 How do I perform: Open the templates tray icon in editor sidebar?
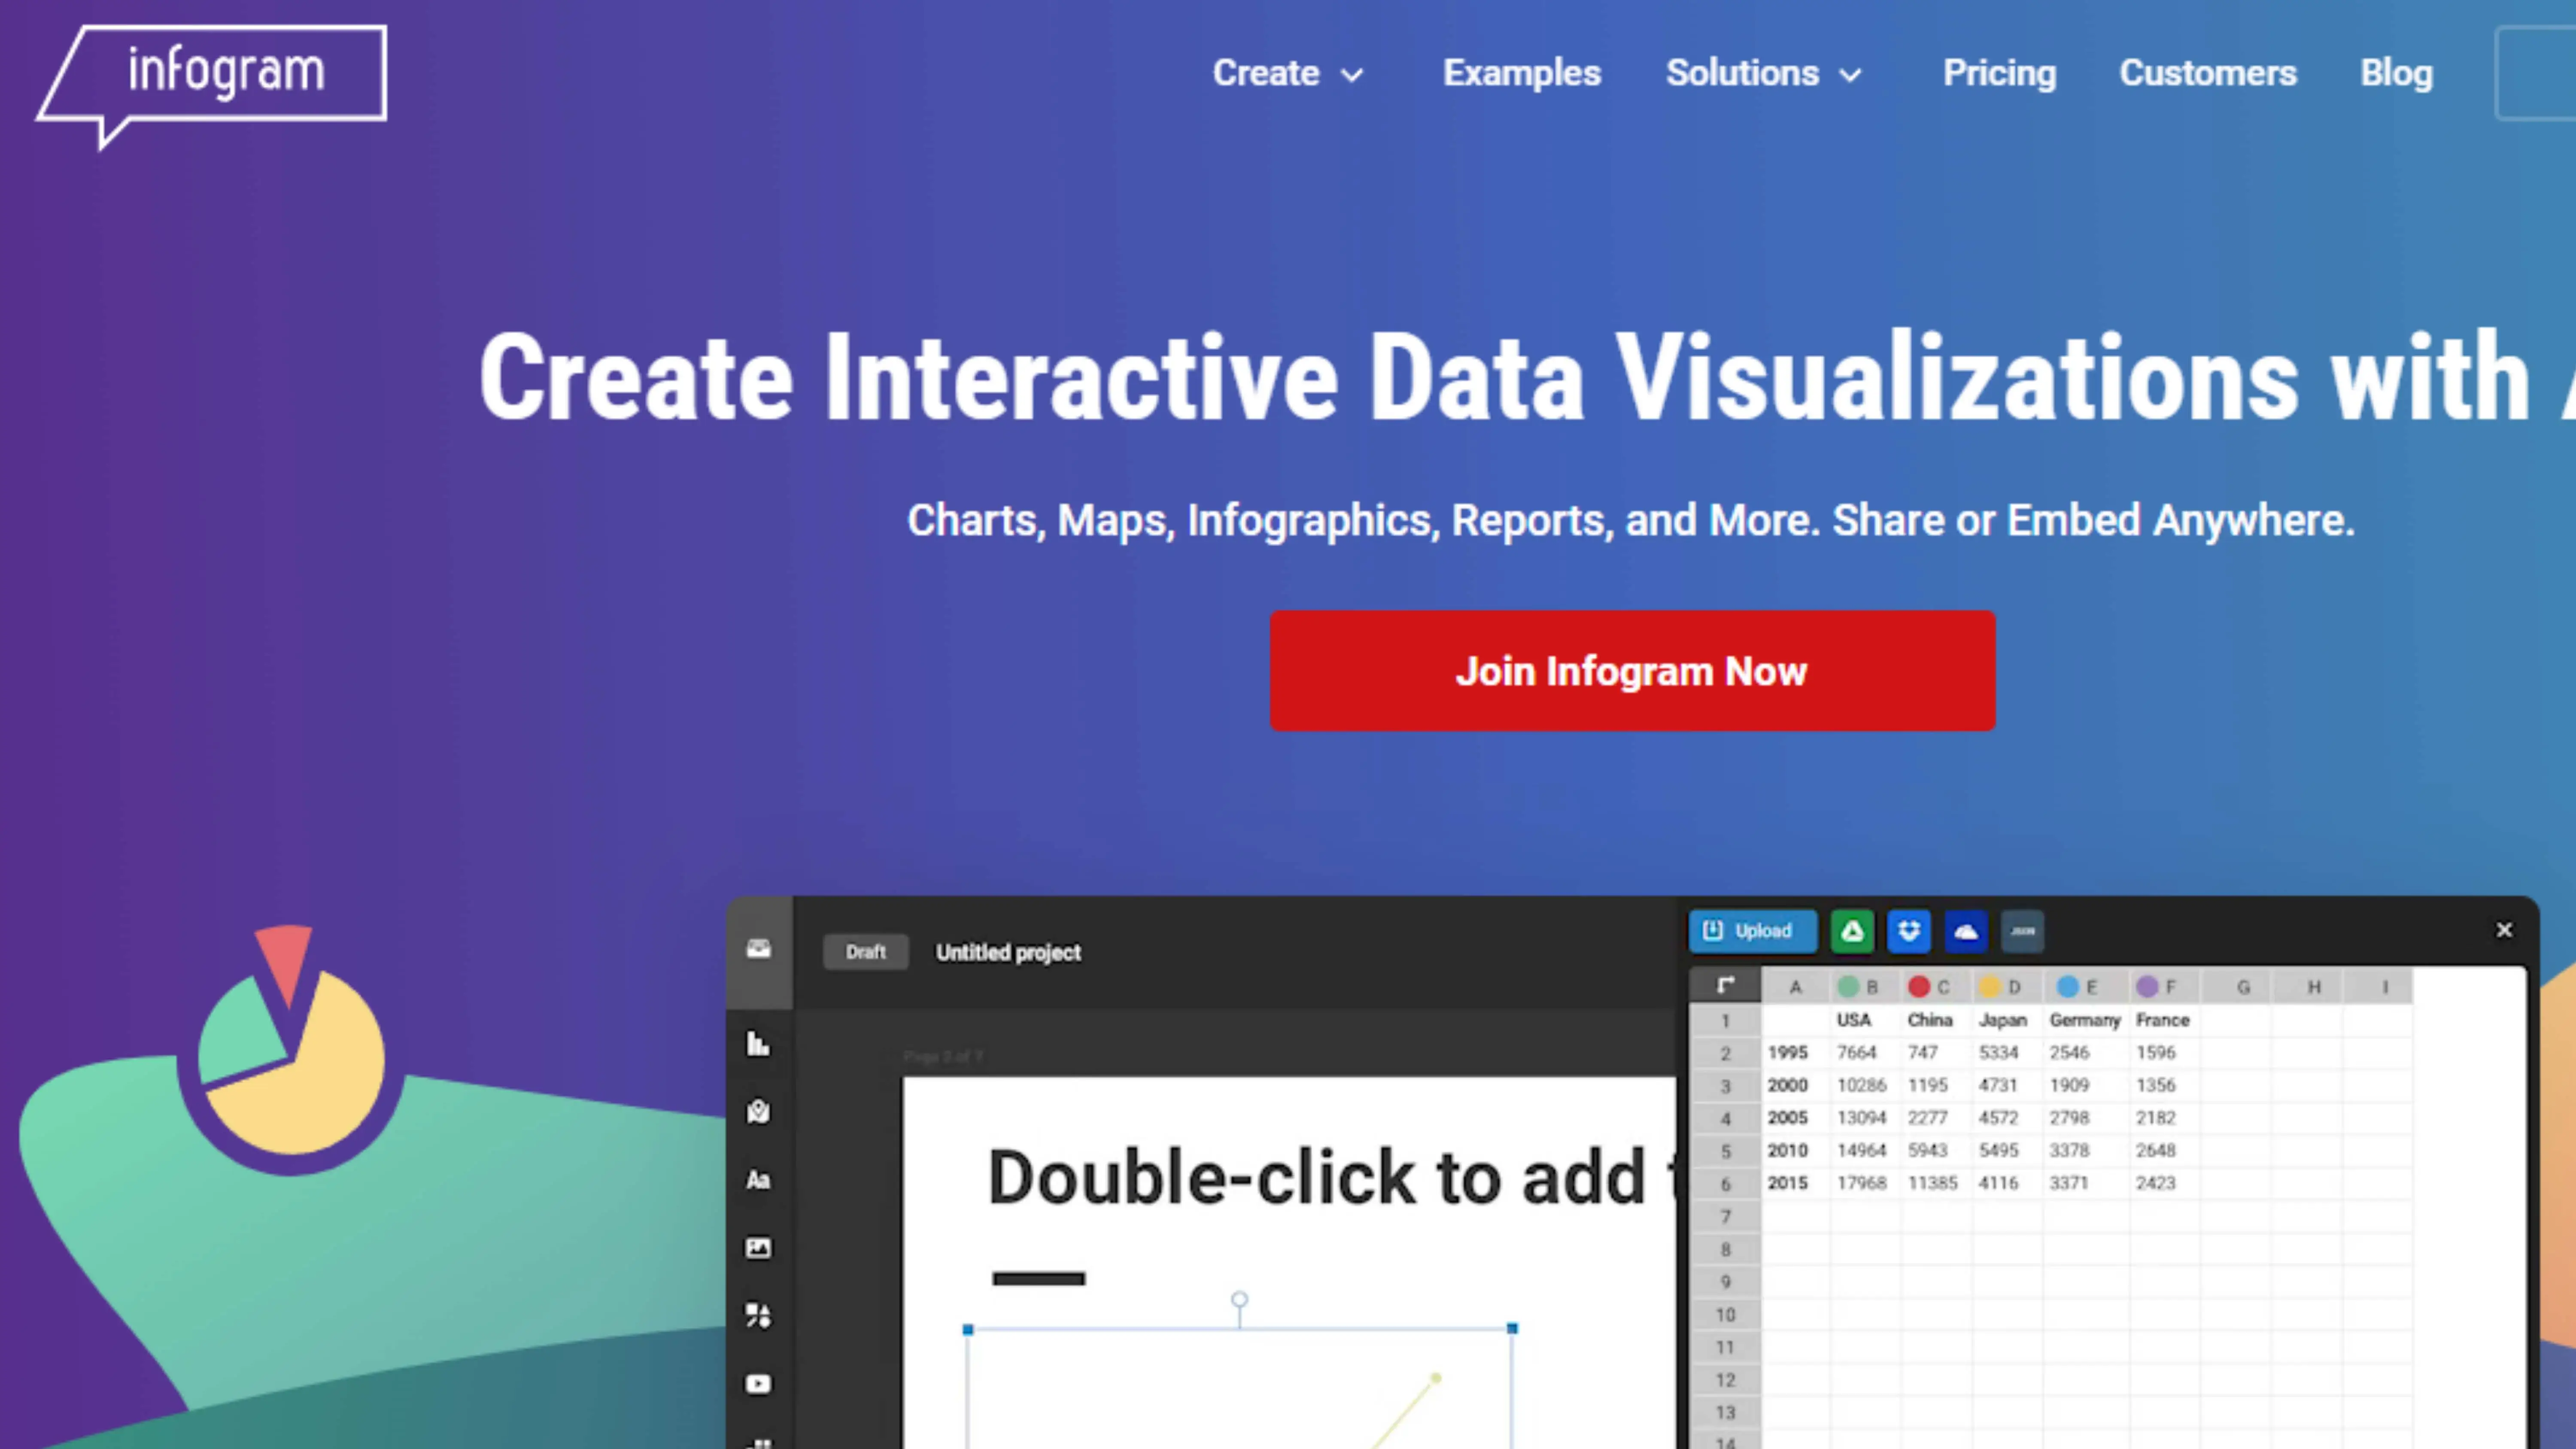759,949
